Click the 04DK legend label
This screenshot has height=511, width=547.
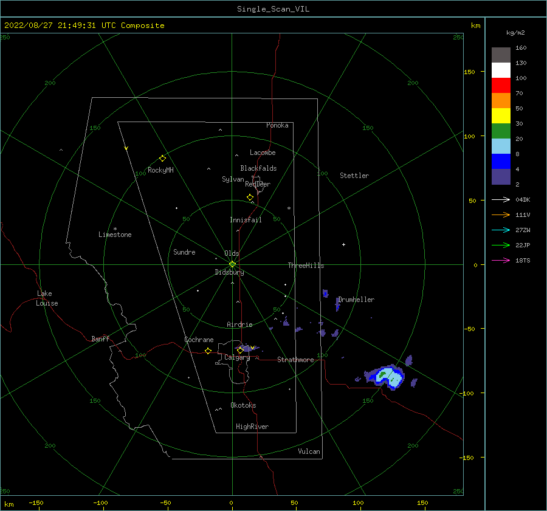coord(523,199)
